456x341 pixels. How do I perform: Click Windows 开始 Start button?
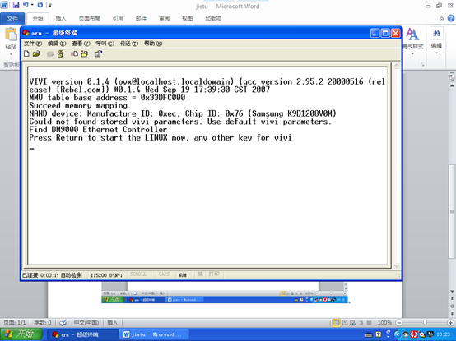[x=21, y=334]
